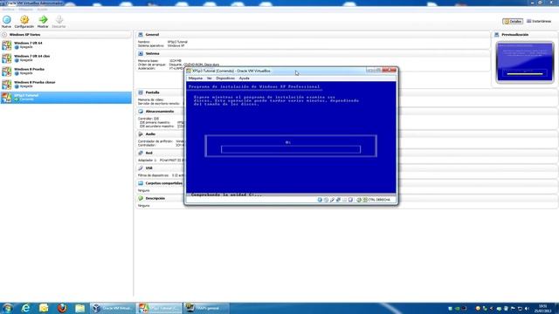Switch to Oracle VM VirtualBox taskbar button
This screenshot has height=314, width=559.
(113, 308)
